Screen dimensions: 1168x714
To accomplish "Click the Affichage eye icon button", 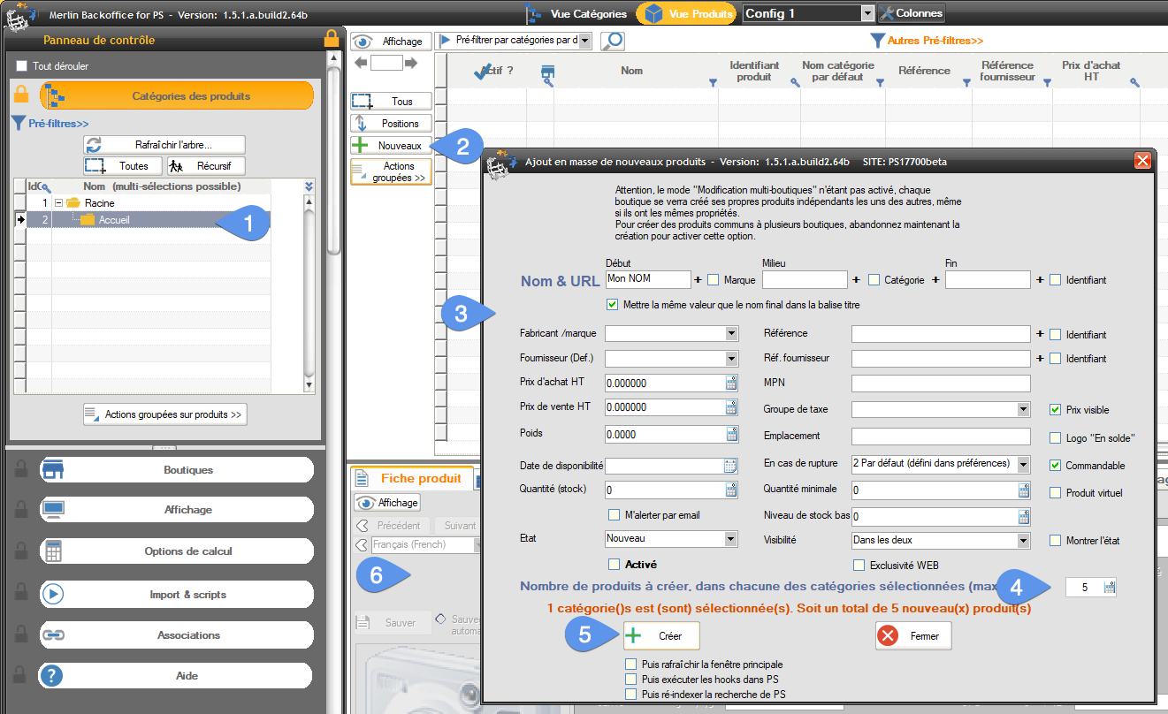I will 391,42.
